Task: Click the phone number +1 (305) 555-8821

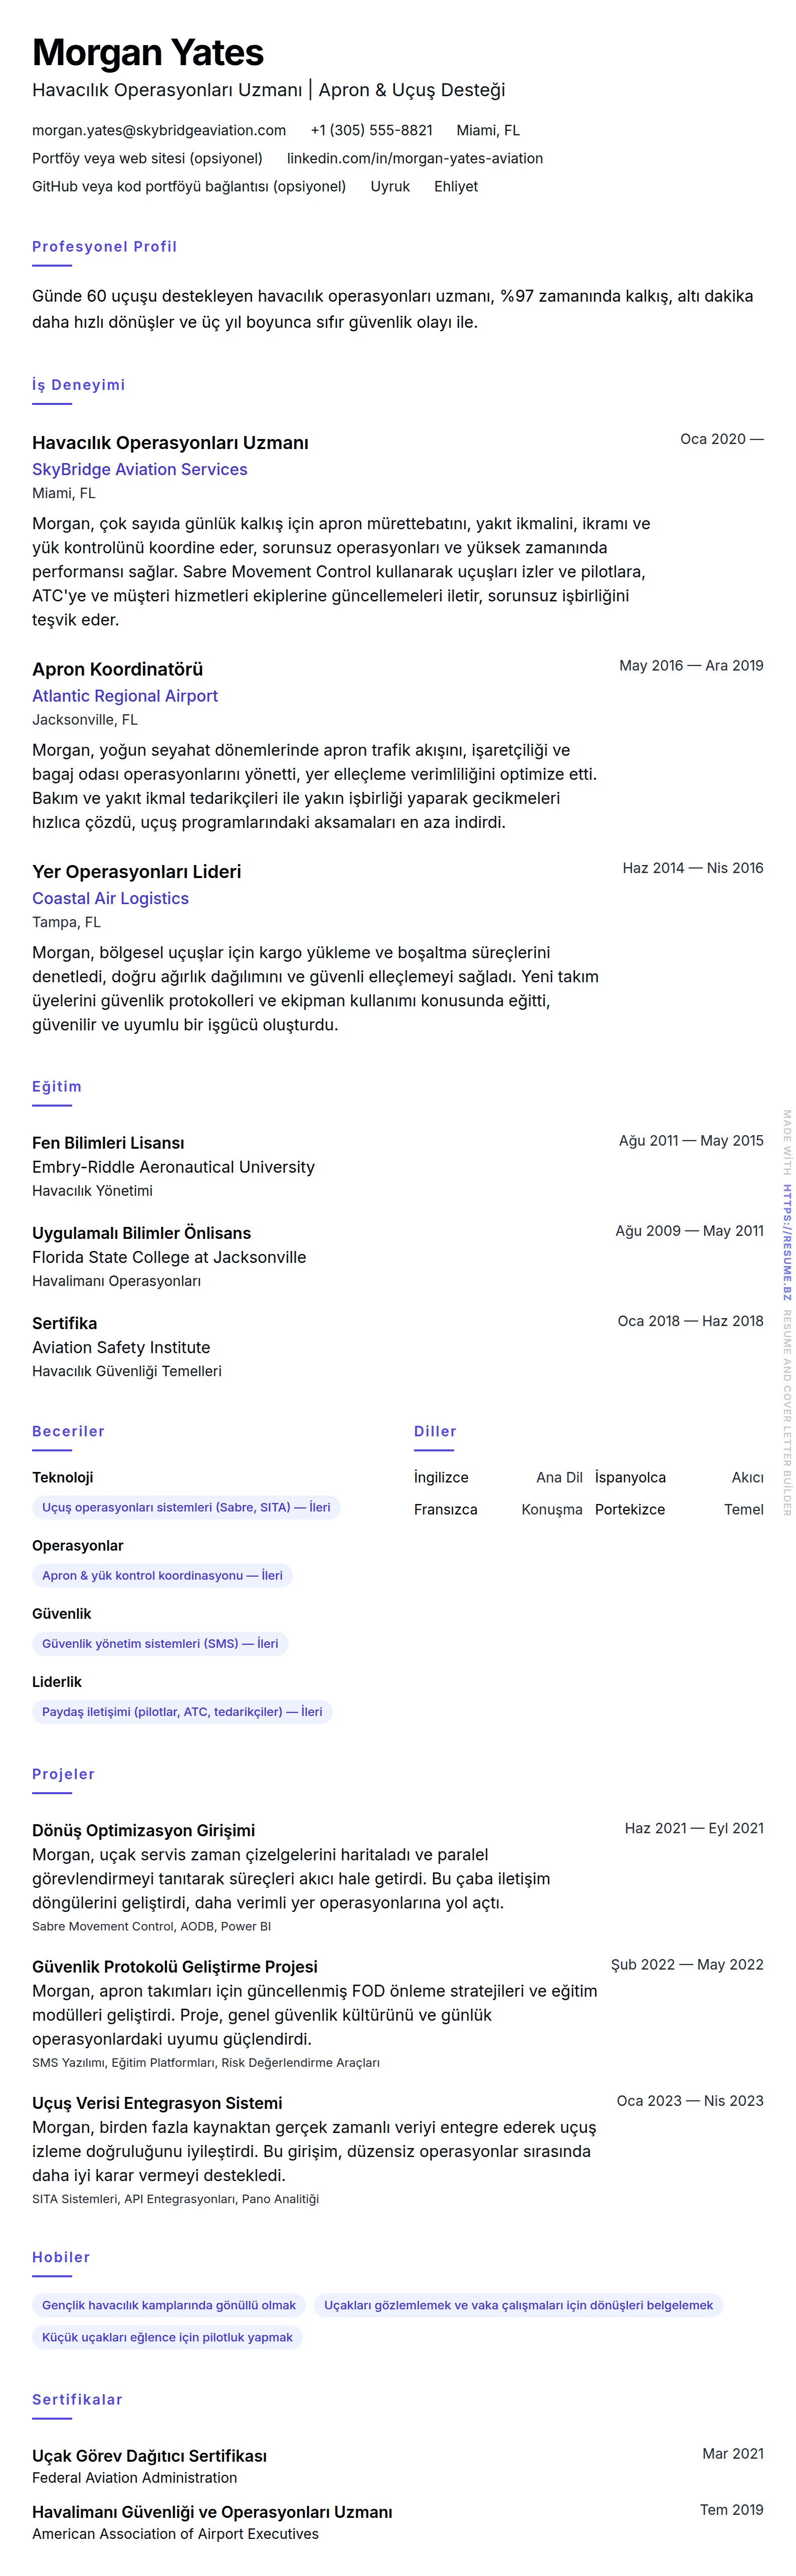Action: tap(371, 130)
